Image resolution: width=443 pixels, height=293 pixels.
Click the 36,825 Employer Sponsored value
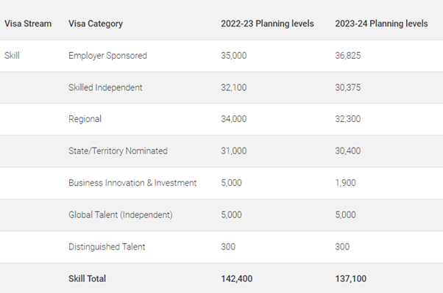pos(348,56)
